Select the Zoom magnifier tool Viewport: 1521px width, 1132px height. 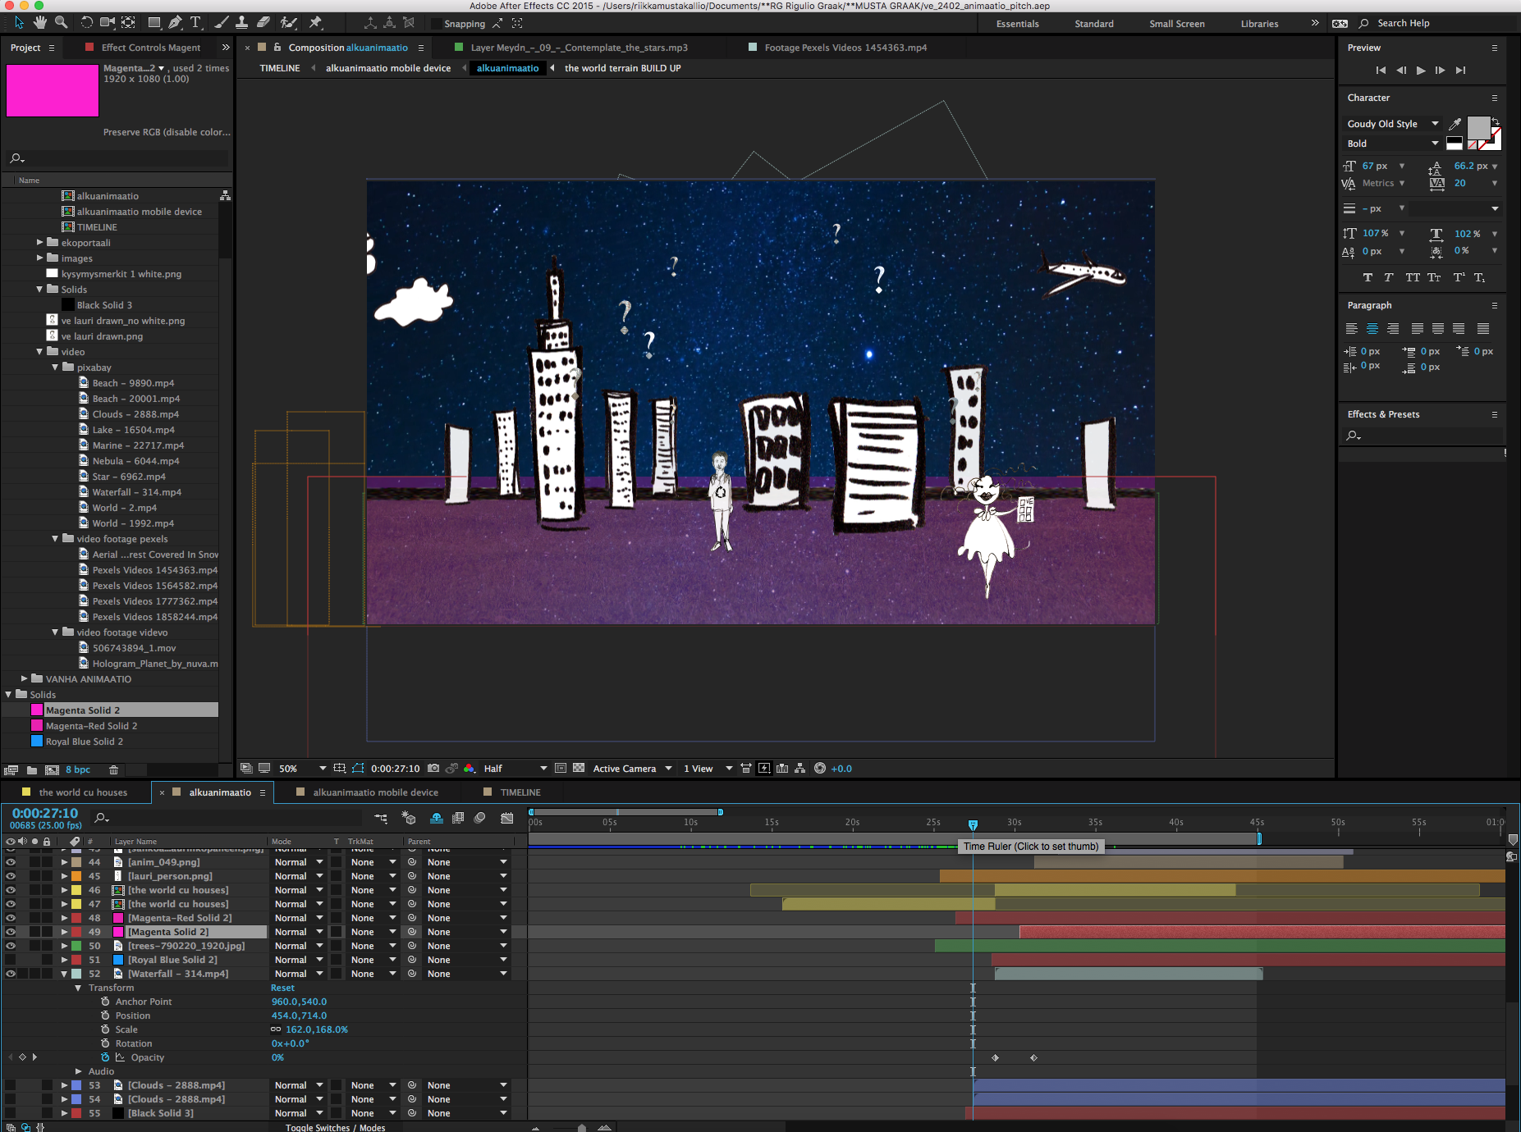61,22
